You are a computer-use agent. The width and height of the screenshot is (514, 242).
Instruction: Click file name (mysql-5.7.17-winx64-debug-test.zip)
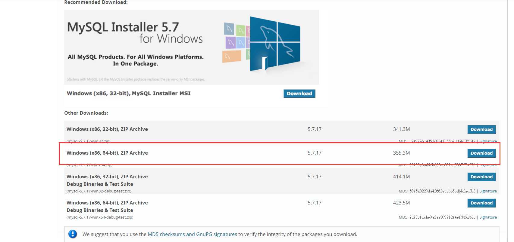100,217
